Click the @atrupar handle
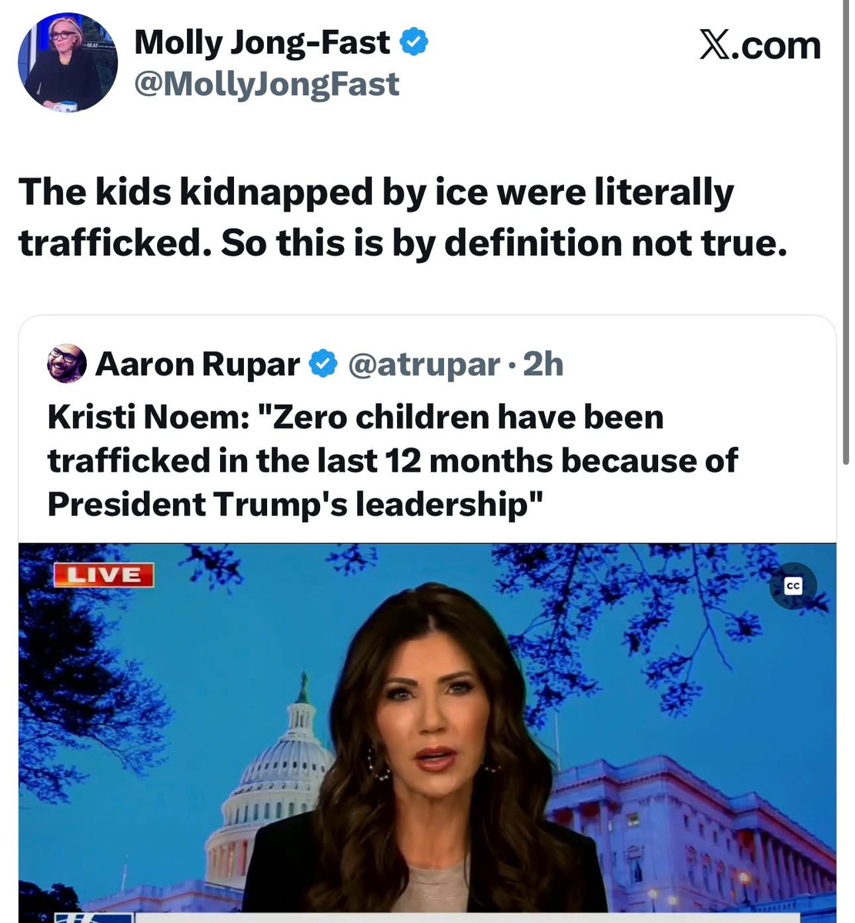 point(423,364)
